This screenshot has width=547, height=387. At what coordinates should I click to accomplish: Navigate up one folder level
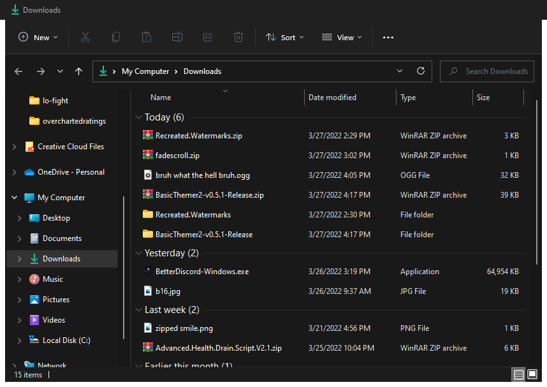78,71
